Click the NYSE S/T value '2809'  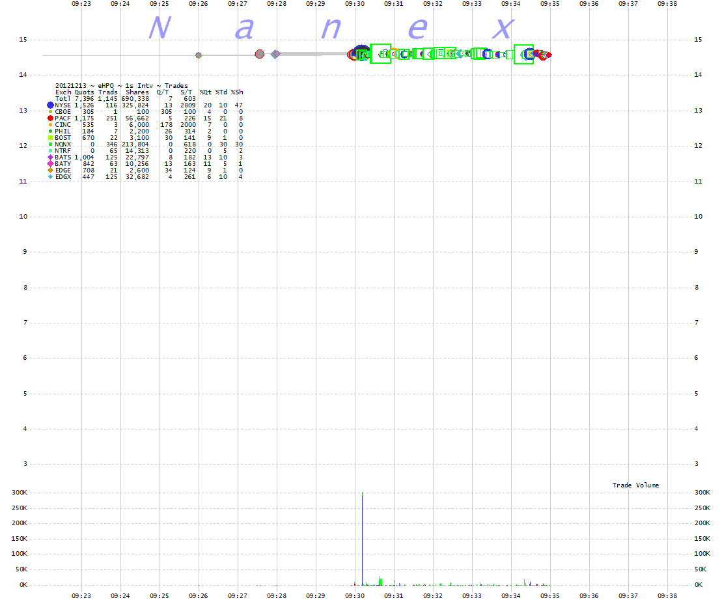click(188, 105)
